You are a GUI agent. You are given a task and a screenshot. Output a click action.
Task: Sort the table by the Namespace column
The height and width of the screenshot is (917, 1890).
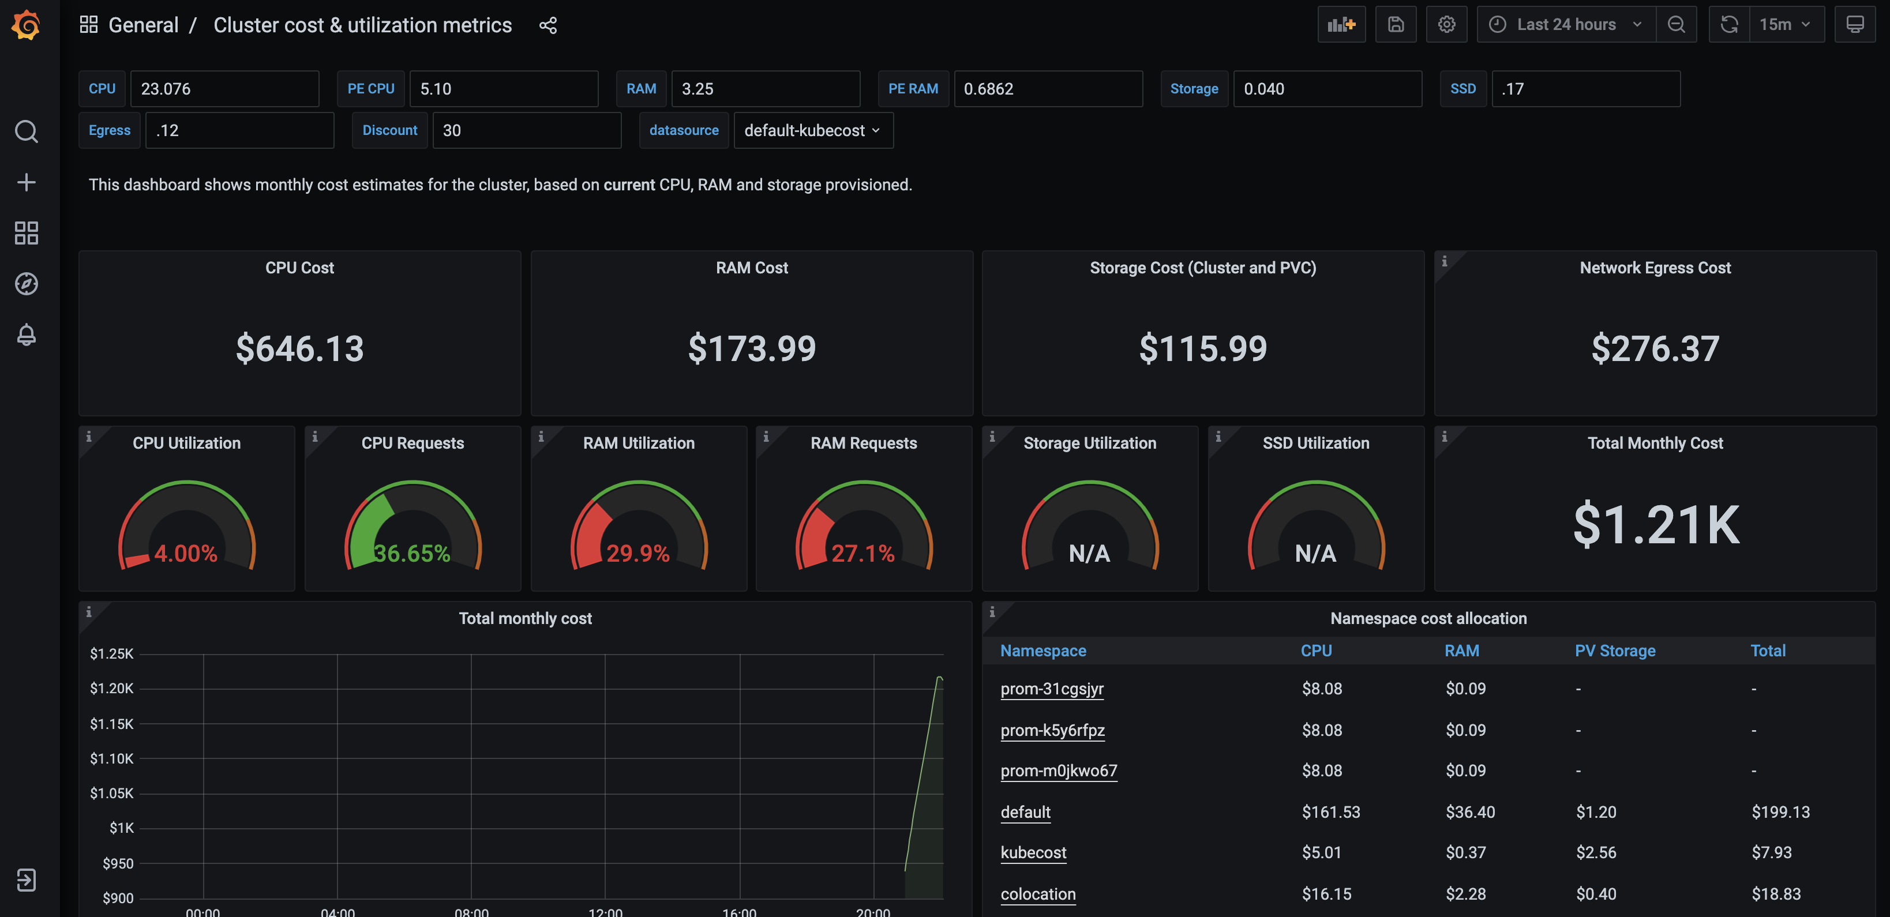click(x=1042, y=650)
